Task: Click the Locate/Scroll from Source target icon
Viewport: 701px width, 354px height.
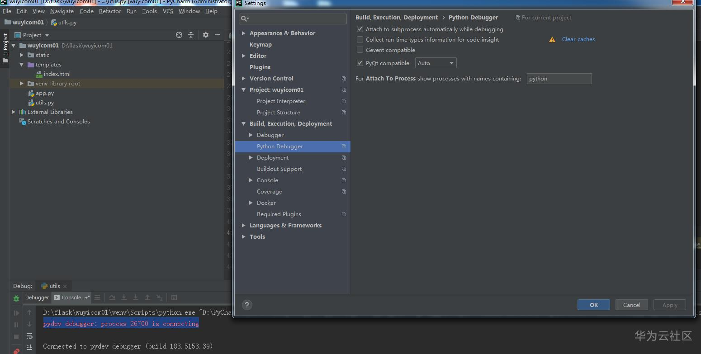Action: [x=179, y=35]
